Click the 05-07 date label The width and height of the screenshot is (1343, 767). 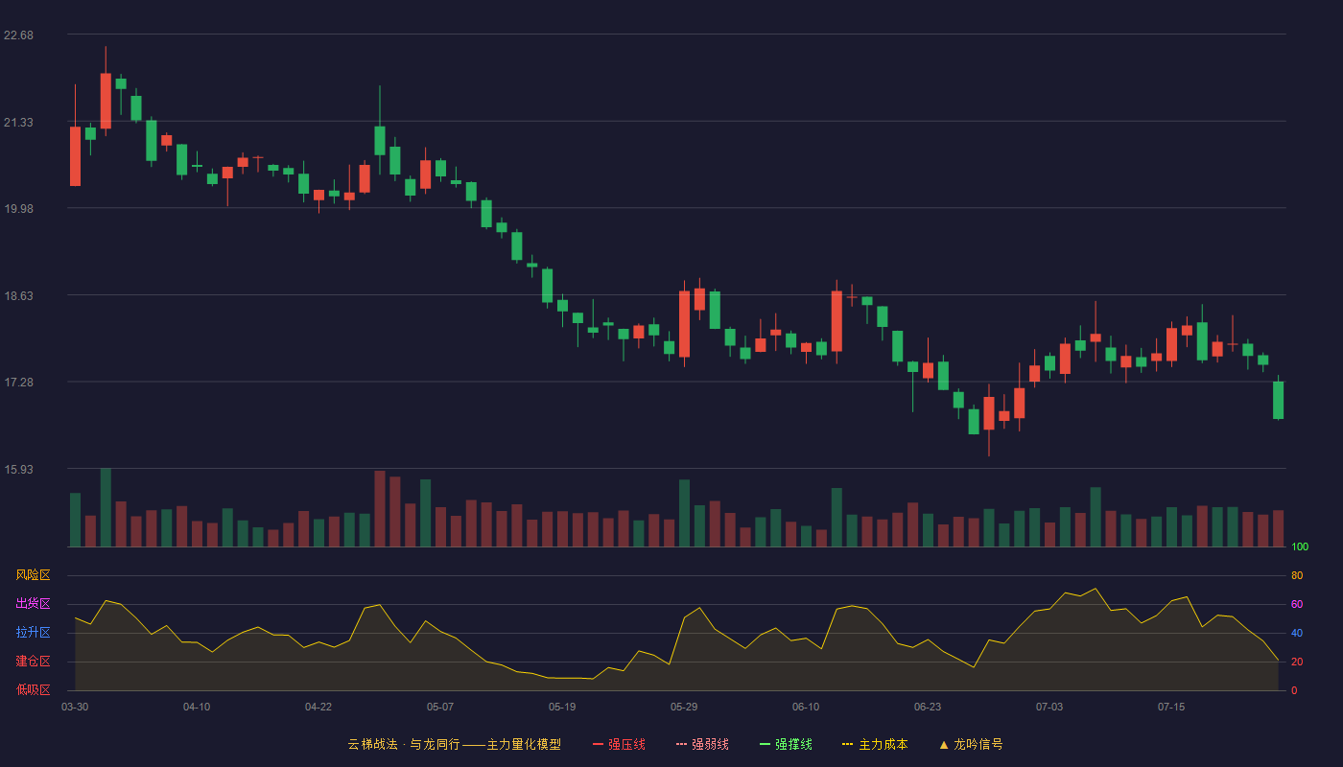440,707
